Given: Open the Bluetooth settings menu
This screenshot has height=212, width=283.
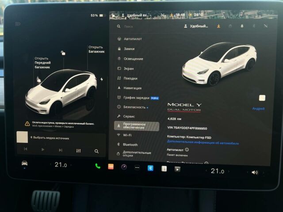Looking at the screenshot, I should click(127, 144).
